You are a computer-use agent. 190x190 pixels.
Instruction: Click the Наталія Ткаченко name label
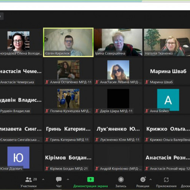pos(159,54)
